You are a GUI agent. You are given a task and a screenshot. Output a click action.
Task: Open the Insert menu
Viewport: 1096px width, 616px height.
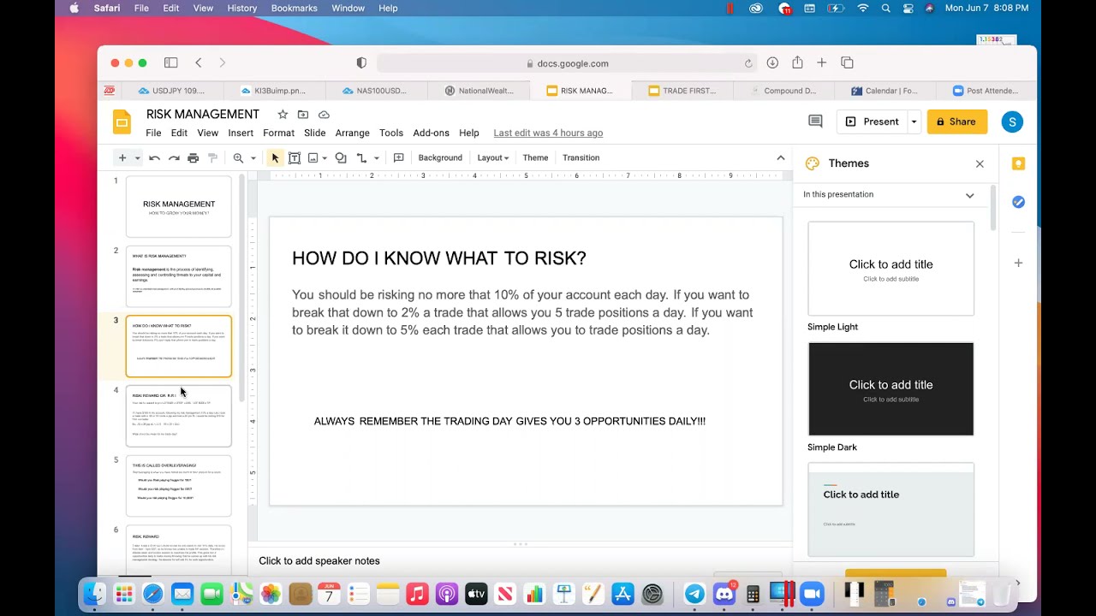point(241,133)
